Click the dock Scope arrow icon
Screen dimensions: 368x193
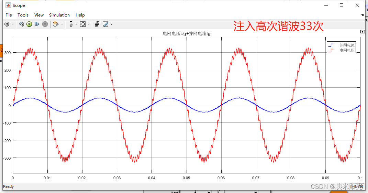click(363, 15)
